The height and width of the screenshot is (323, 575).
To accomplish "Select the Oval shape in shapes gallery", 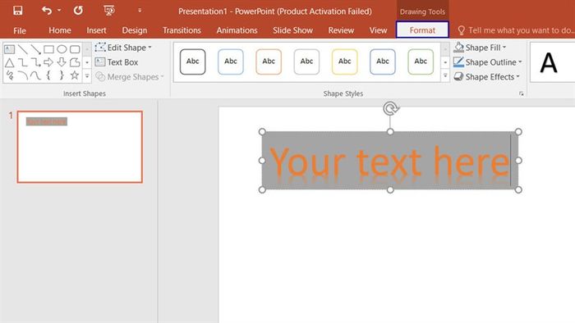I will tap(62, 49).
